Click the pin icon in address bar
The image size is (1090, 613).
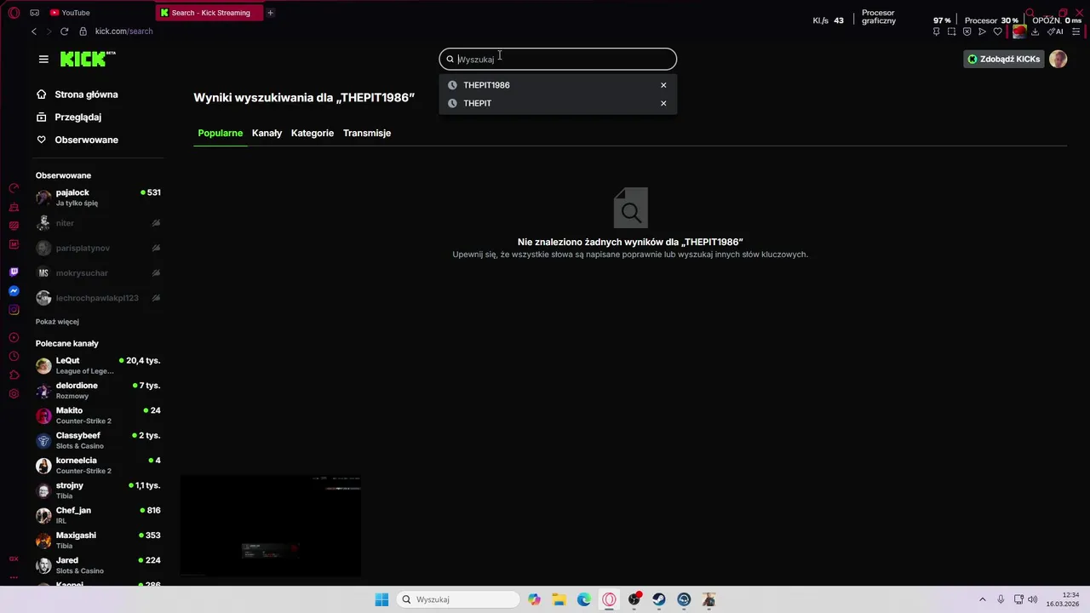[936, 32]
